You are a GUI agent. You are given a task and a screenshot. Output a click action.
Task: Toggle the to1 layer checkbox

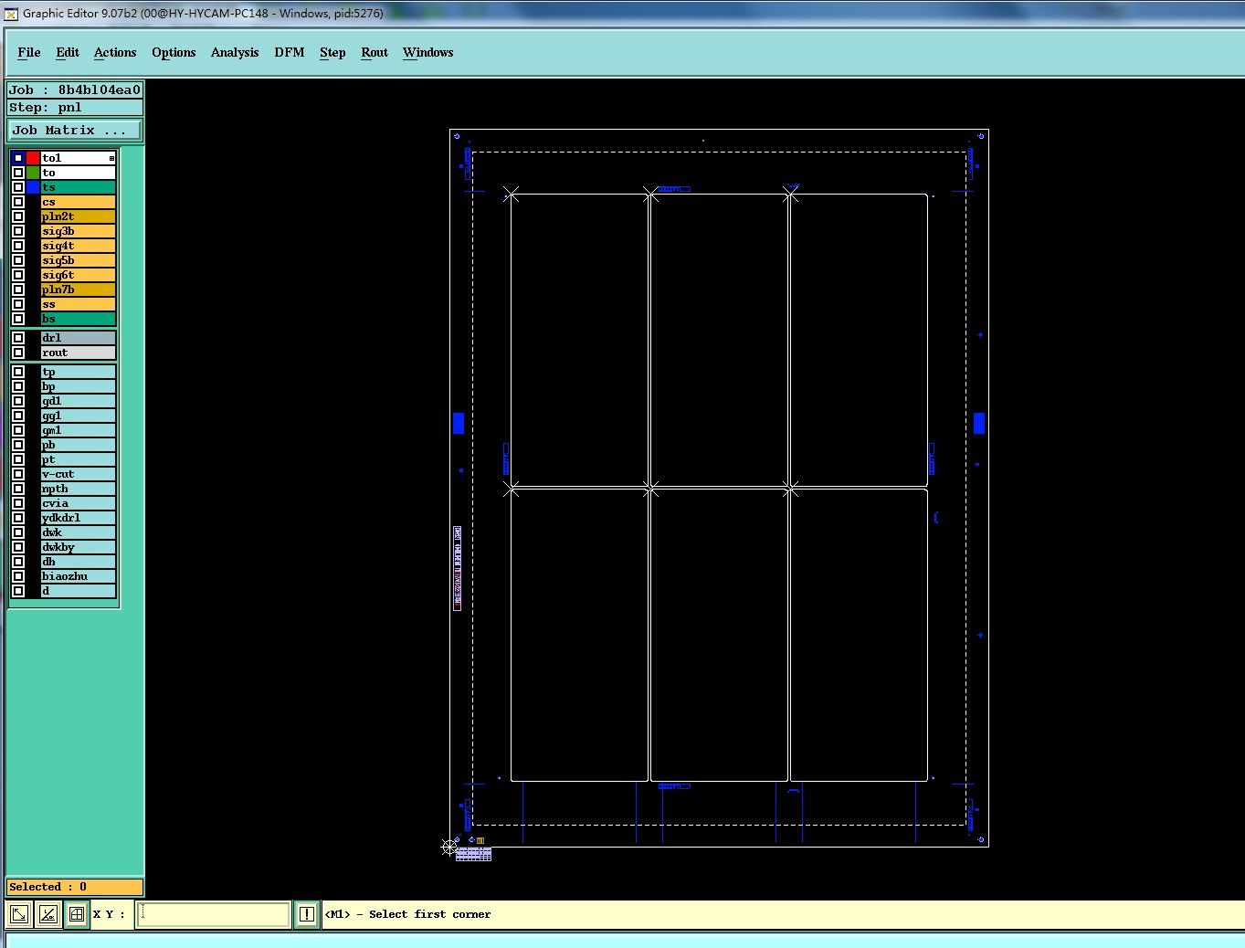click(18, 158)
